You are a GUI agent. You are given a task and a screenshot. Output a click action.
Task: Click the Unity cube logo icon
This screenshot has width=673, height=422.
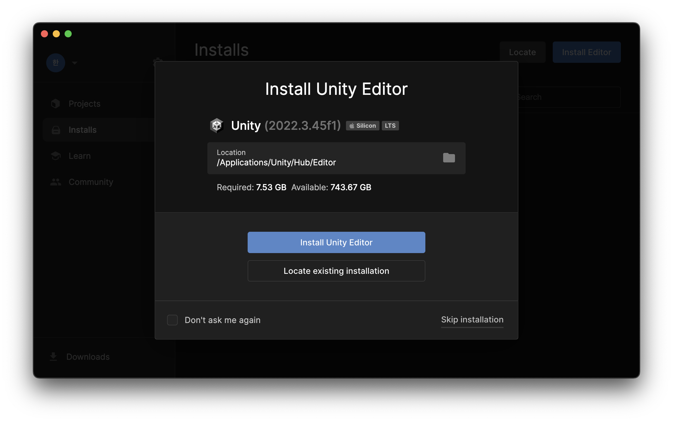[x=217, y=125]
